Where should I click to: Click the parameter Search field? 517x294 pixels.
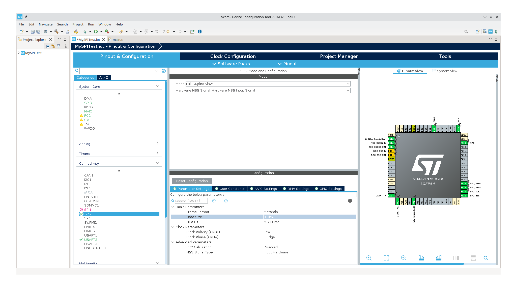click(x=191, y=201)
